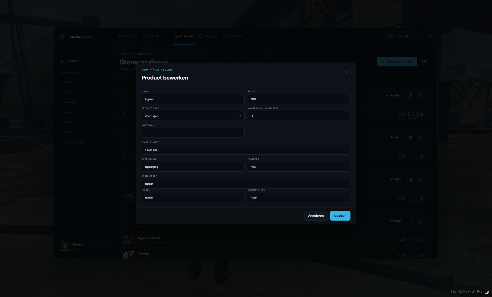This screenshot has height=297, width=492.
Task: Open the Voertuigtype dropdown showing Auto
Action: pyautogui.click(x=299, y=197)
